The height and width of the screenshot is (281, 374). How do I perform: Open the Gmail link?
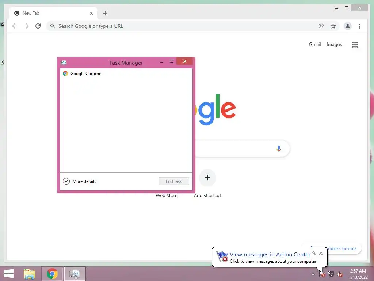[315, 44]
